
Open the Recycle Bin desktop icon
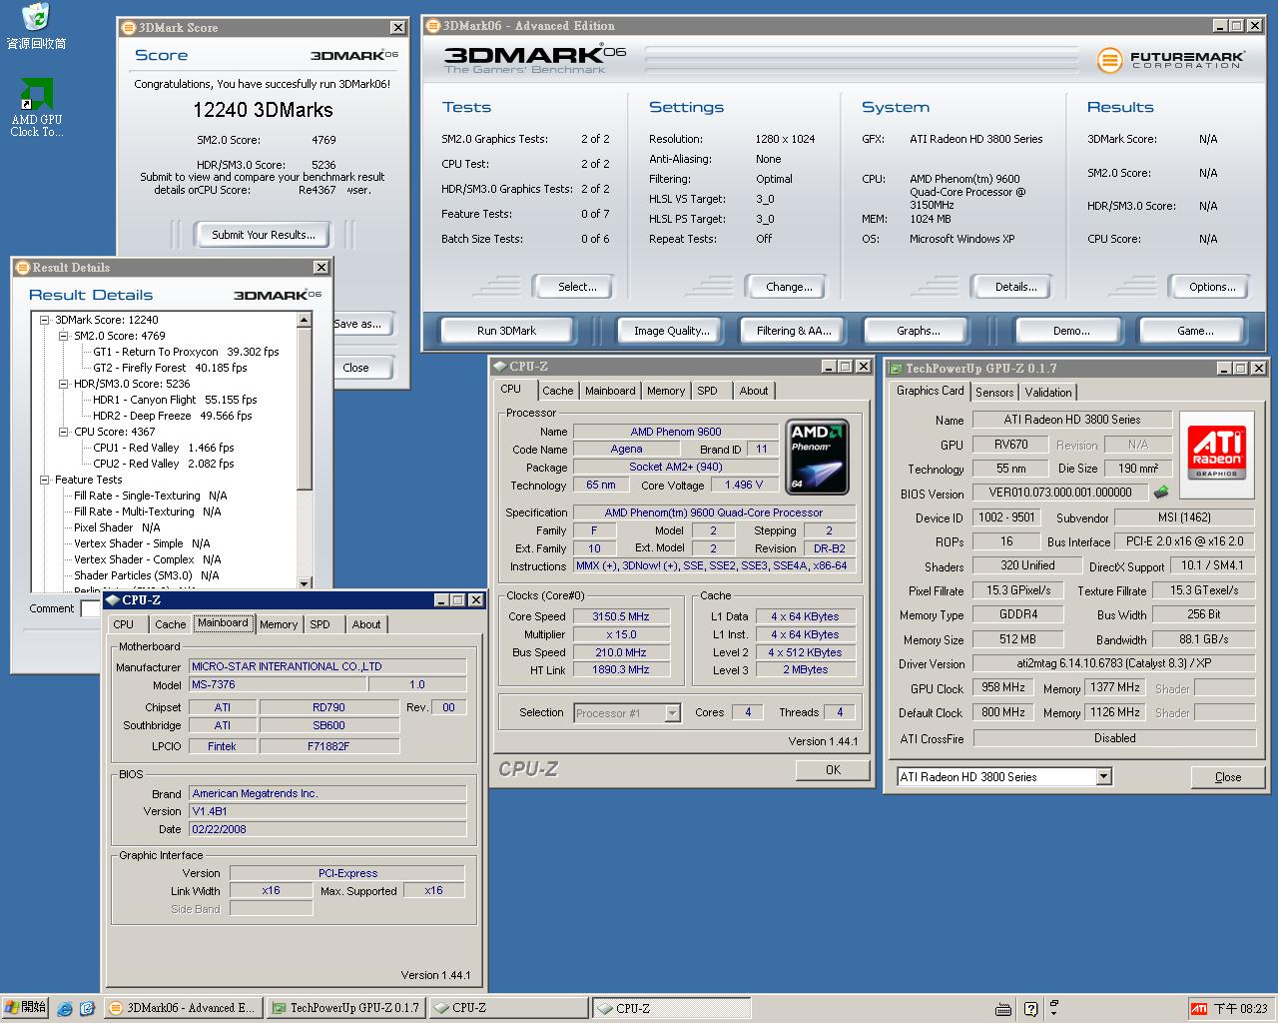36,26
